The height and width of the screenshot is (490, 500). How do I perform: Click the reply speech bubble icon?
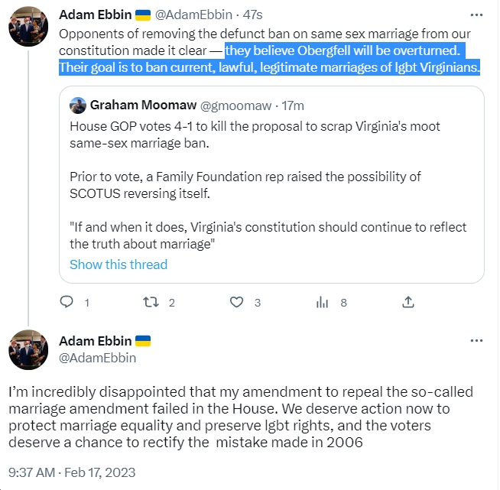tap(67, 302)
